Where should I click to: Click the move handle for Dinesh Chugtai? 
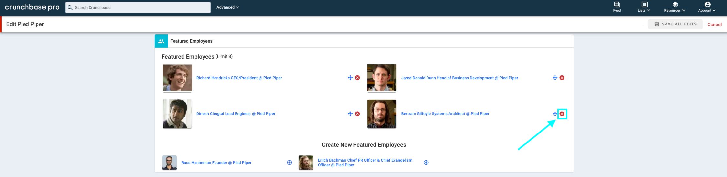click(x=350, y=114)
